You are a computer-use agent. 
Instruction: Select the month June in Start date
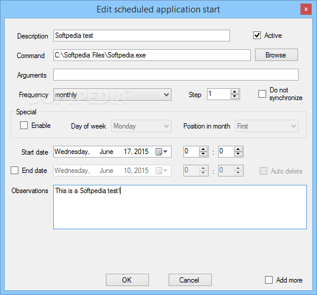(x=106, y=152)
